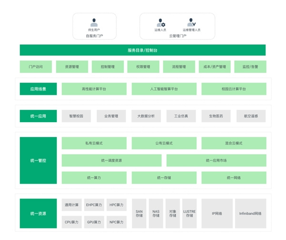The image size is (286, 240).
Task: Click the 业务管理 gray box
Action: pyautogui.click(x=111, y=116)
